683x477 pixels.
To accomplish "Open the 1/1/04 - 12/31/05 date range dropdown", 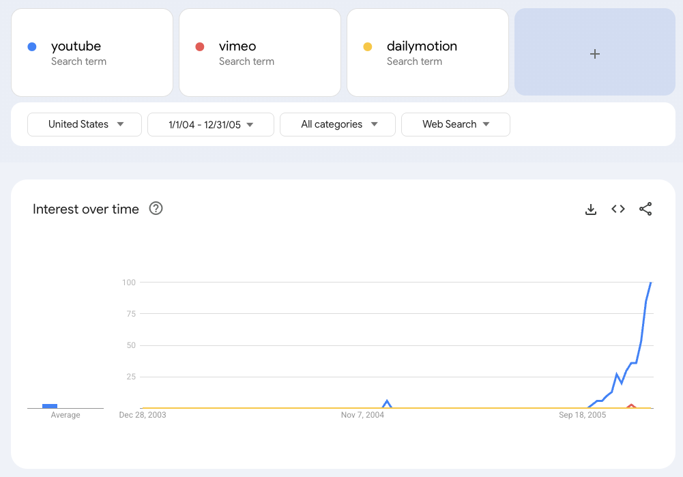I will point(211,125).
